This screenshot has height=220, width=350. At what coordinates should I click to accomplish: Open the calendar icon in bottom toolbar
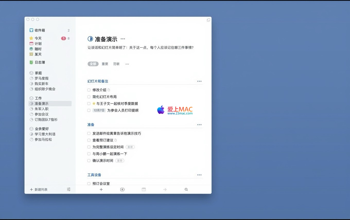(x=144, y=189)
